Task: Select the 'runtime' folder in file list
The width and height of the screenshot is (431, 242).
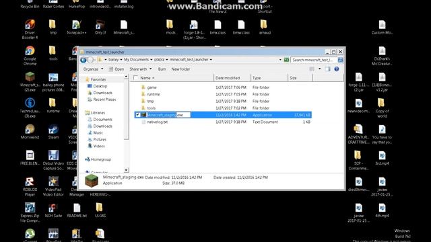Action: click(x=223, y=94)
